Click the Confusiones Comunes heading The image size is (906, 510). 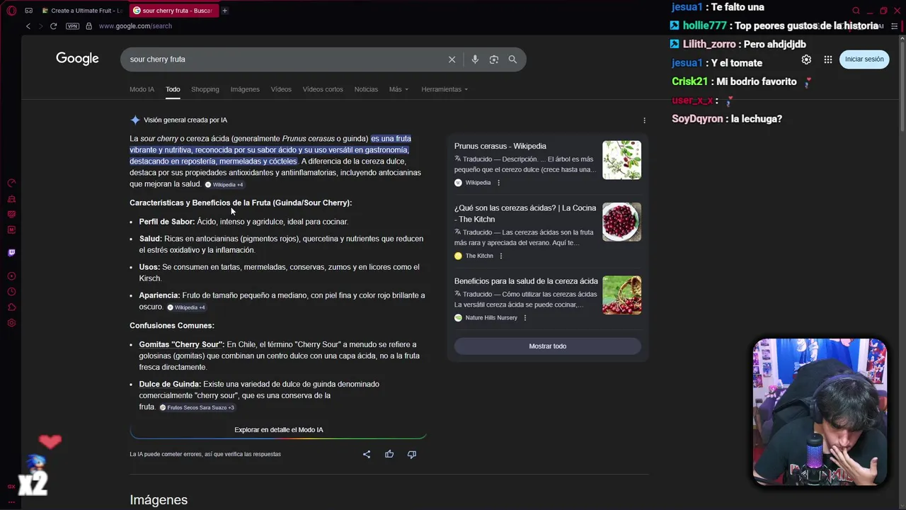tap(172, 326)
